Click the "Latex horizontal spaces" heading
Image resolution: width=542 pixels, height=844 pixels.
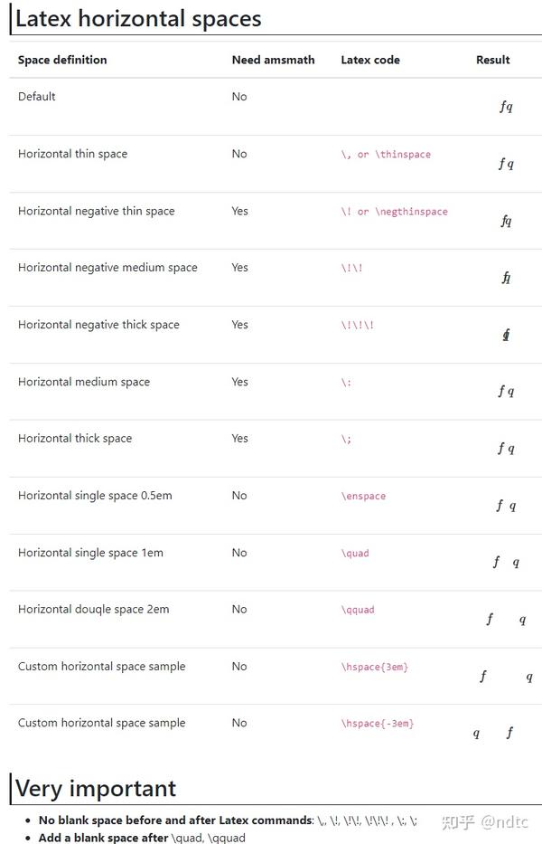[x=138, y=18]
